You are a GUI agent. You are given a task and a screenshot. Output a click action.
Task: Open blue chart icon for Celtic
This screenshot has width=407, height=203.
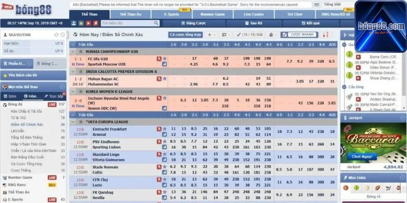(164, 172)
